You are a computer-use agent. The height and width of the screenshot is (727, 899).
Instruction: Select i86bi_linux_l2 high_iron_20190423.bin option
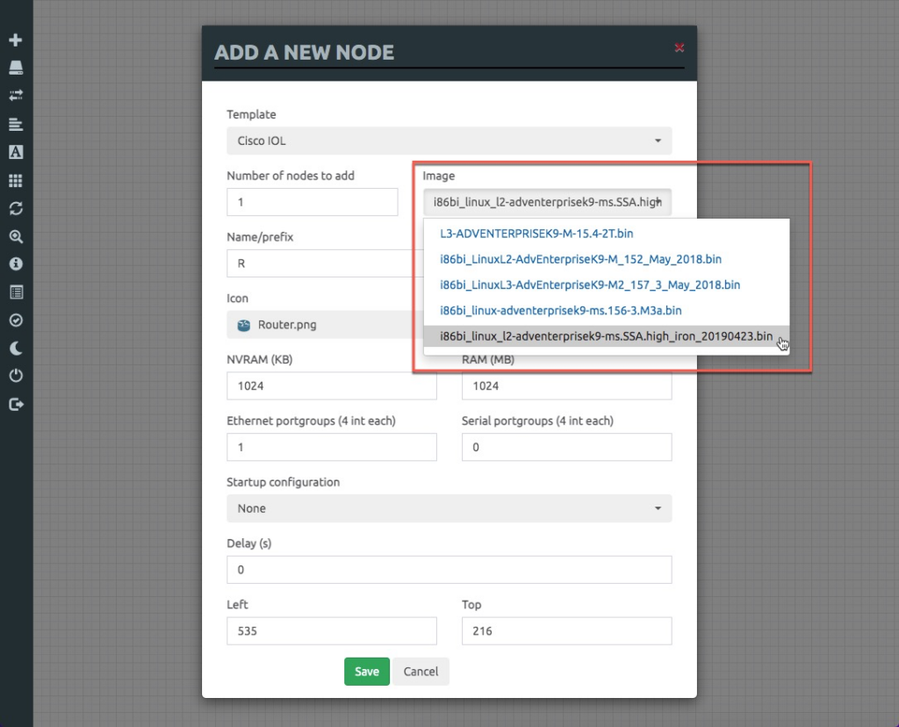click(x=606, y=336)
